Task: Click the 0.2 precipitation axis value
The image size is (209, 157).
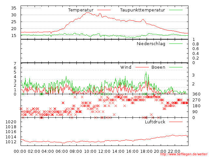Action: [x=196, y=58]
